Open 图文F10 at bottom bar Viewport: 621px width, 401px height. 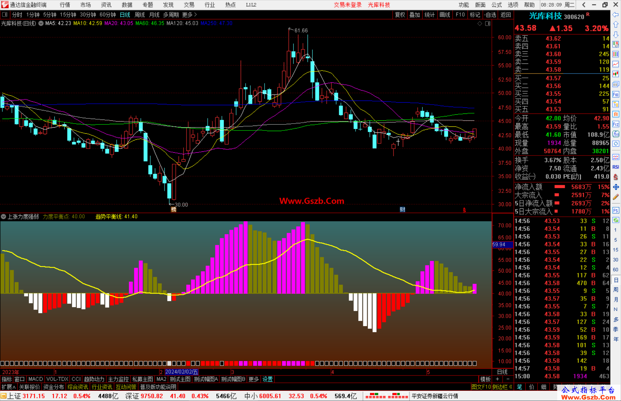(481, 387)
